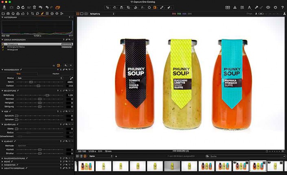
Task: Select the pointer select cursor tool
Action: tap(107, 7)
